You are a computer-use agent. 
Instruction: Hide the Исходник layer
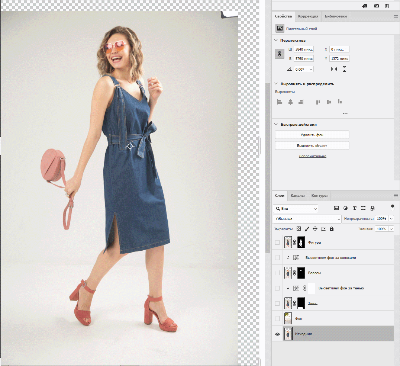277,334
